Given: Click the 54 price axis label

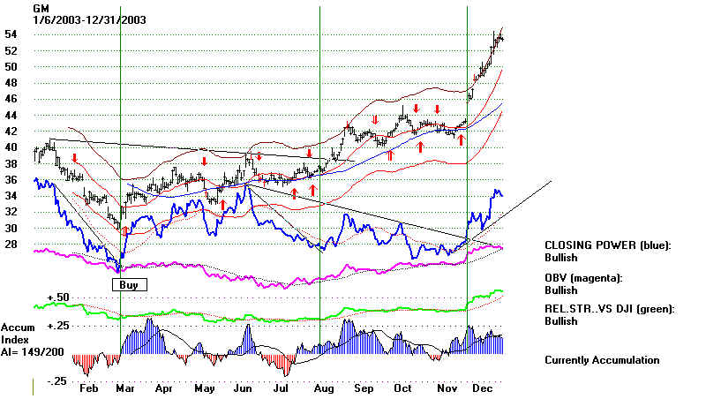Looking at the screenshot, I should pyautogui.click(x=11, y=34).
